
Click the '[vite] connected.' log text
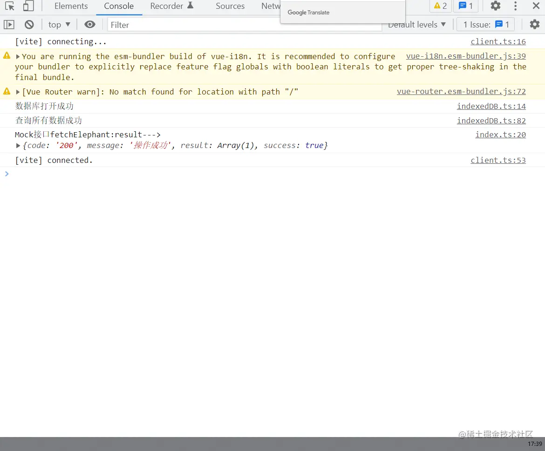pyautogui.click(x=54, y=161)
